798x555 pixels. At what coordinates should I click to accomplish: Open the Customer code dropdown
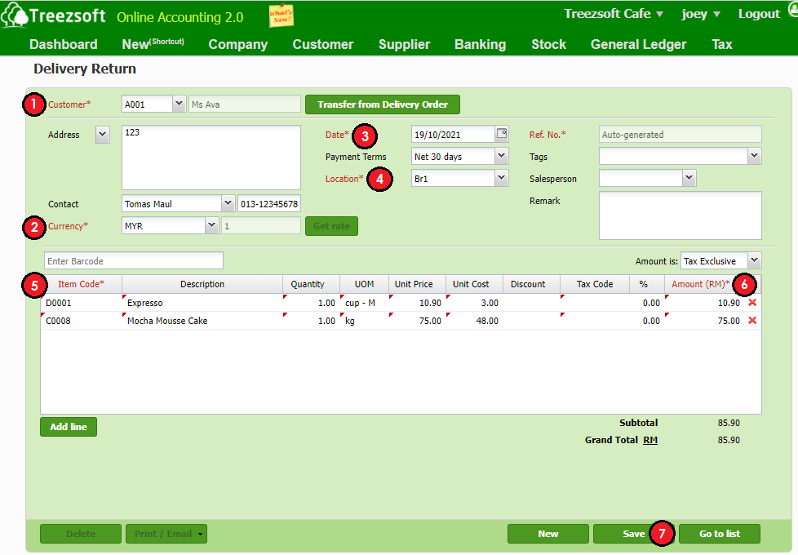[179, 104]
